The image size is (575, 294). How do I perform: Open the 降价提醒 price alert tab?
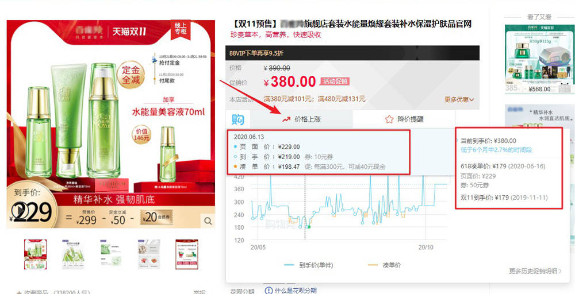tap(404, 119)
